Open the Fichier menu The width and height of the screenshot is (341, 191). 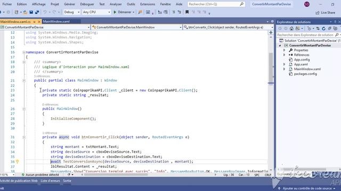(x=7, y=4)
